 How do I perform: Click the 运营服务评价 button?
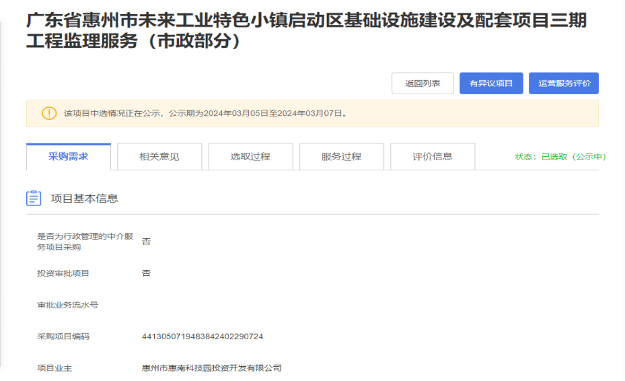click(x=564, y=83)
